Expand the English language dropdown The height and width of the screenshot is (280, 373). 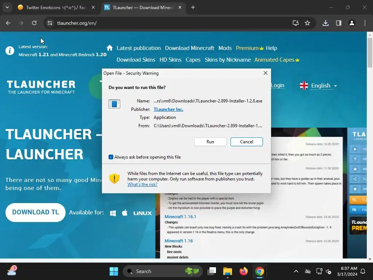point(324,86)
